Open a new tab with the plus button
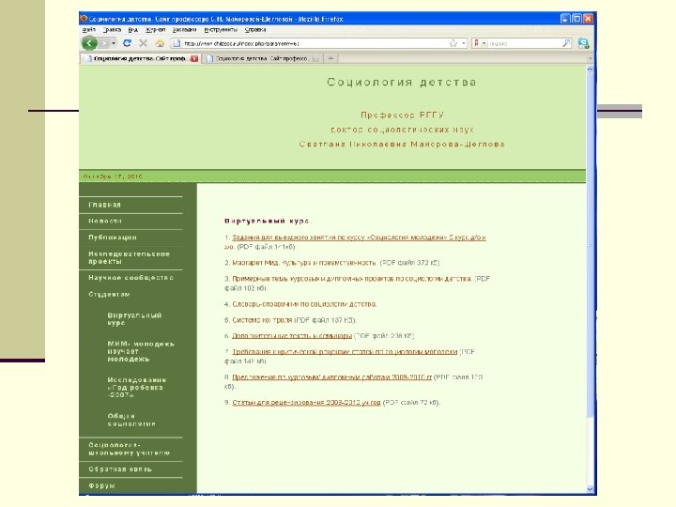Image resolution: width=676 pixels, height=507 pixels. (330, 58)
